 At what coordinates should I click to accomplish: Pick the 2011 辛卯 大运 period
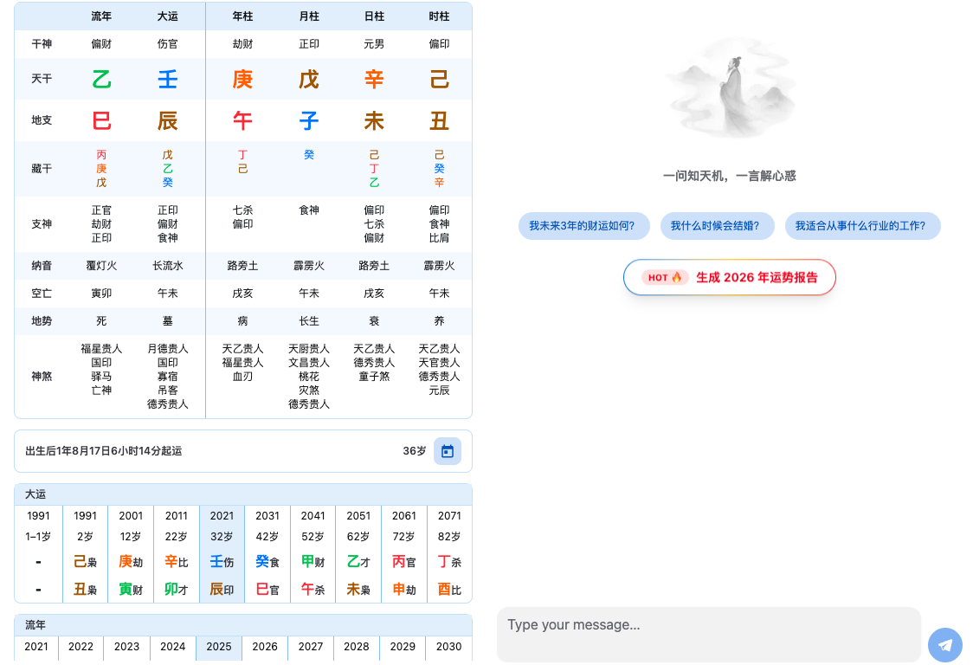(177, 553)
